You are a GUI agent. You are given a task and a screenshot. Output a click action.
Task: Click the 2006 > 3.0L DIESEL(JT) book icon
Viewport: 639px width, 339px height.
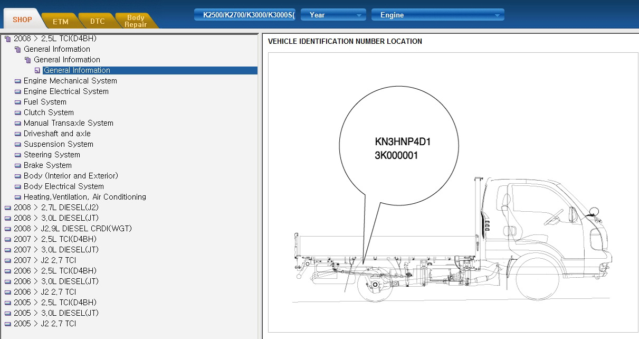pyautogui.click(x=7, y=281)
